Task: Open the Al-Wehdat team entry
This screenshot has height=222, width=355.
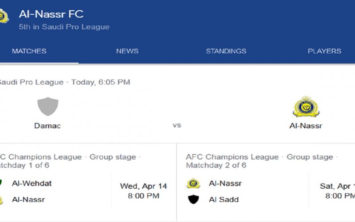Action: tap(32, 183)
